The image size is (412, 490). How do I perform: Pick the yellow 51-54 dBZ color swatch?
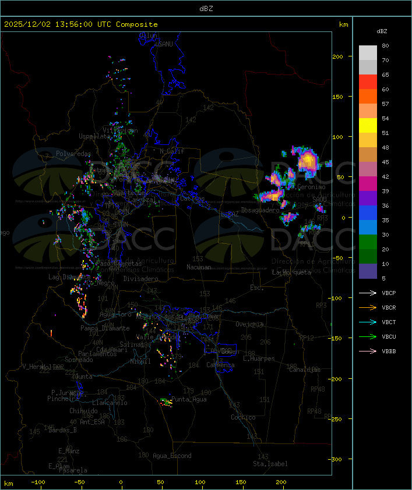pos(368,126)
